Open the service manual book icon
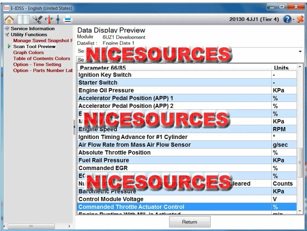The height and width of the screenshot is (231, 307). pyautogui.click(x=23, y=20)
